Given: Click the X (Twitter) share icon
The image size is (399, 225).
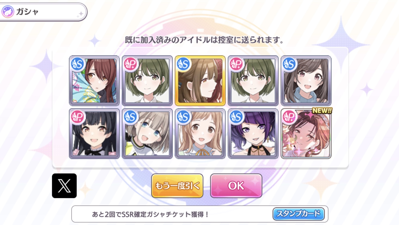Looking at the screenshot, I should click(64, 186).
